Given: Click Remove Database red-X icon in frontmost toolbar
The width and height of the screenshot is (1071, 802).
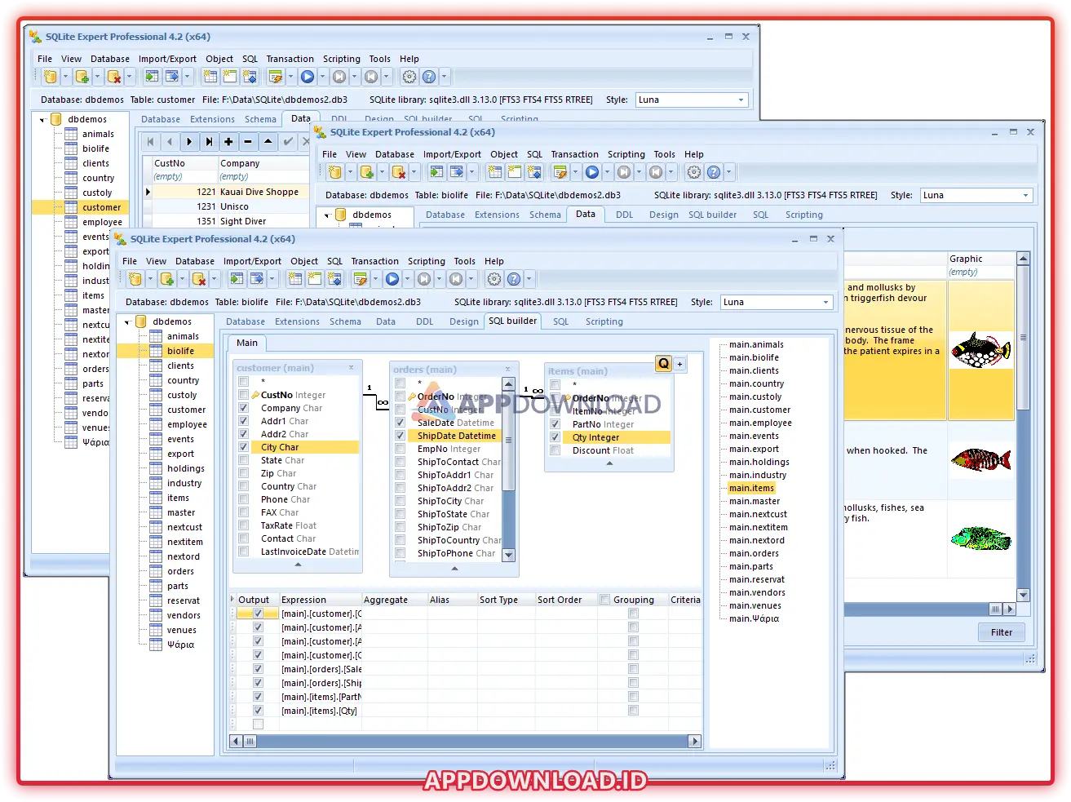Looking at the screenshot, I should pyautogui.click(x=198, y=279).
